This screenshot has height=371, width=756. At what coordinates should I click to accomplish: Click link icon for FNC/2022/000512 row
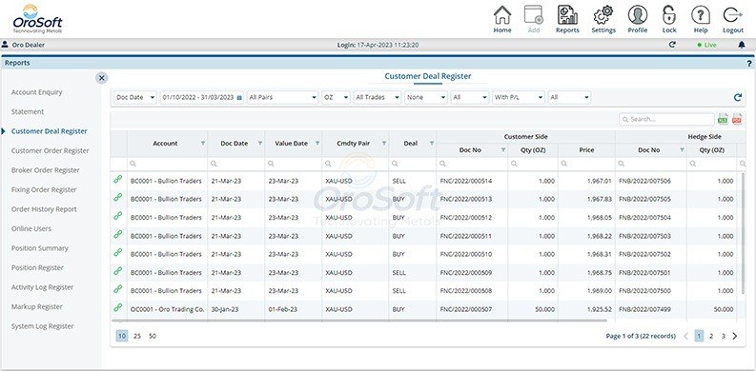point(117,216)
